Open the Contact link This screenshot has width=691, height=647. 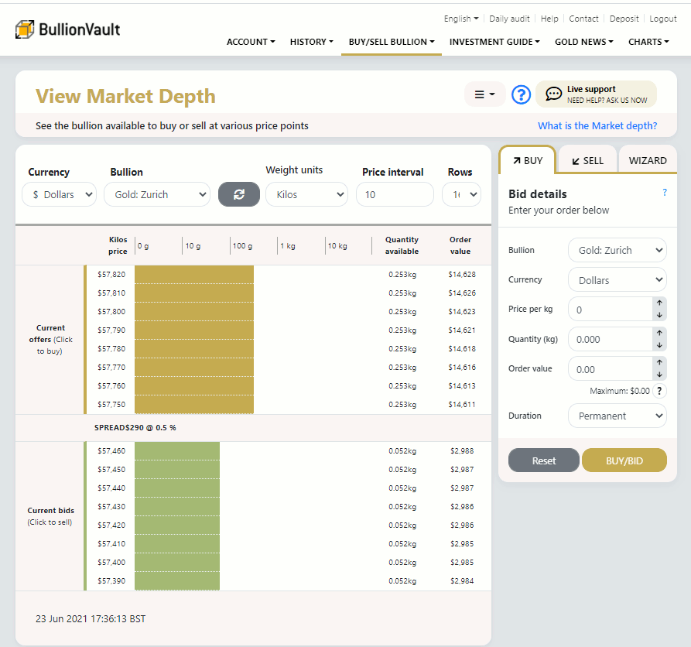point(584,19)
